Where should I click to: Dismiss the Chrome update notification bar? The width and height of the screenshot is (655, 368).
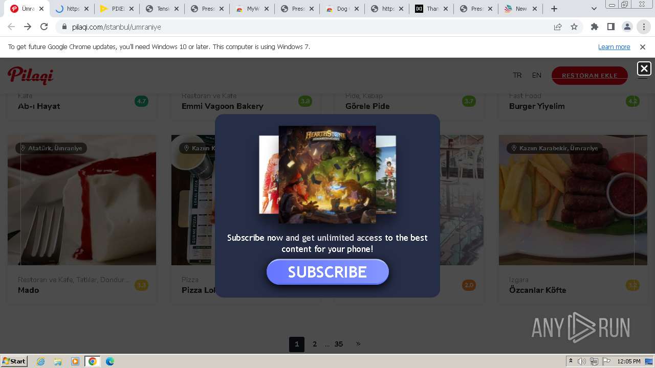coord(643,47)
